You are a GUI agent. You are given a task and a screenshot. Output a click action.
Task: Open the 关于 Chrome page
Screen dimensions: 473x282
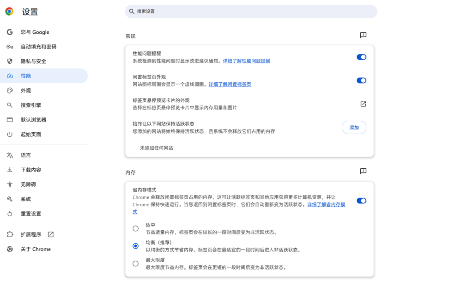pyautogui.click(x=36, y=249)
